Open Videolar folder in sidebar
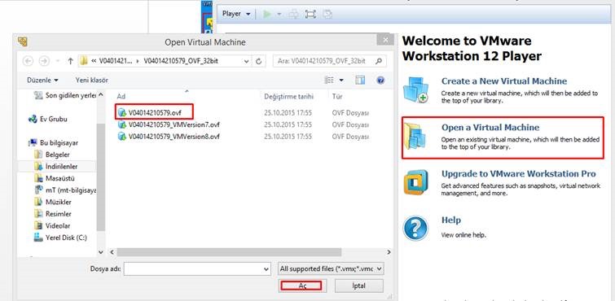 coord(53,226)
